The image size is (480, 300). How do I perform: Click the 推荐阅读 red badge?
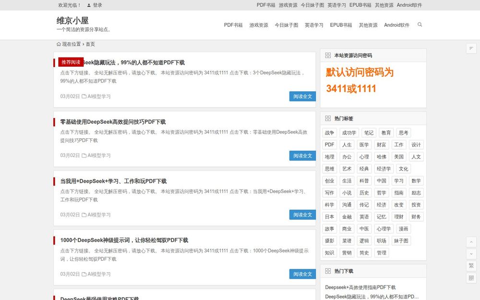(71, 62)
